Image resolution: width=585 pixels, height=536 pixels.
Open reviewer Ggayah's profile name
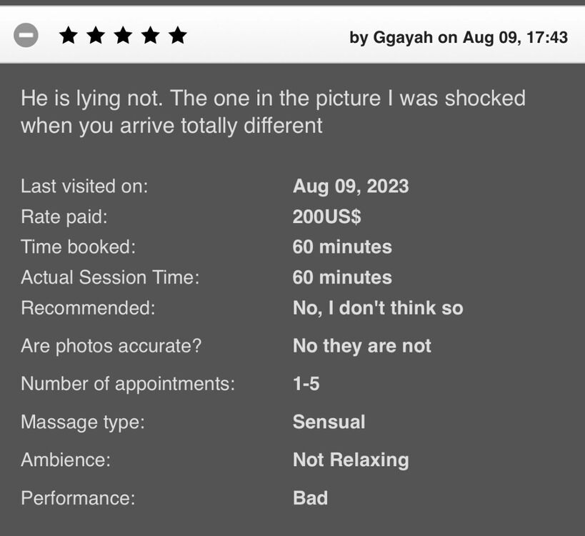point(403,37)
